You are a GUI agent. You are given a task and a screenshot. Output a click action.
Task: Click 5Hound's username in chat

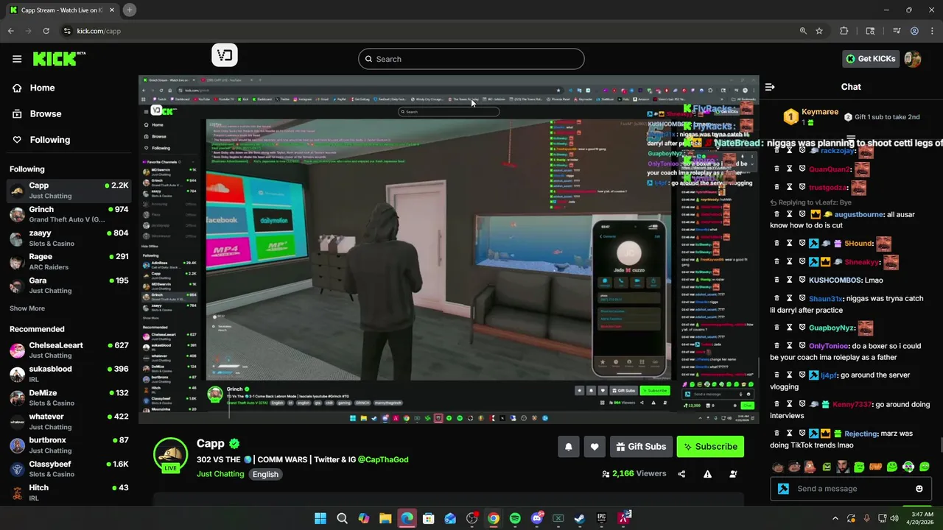858,244
